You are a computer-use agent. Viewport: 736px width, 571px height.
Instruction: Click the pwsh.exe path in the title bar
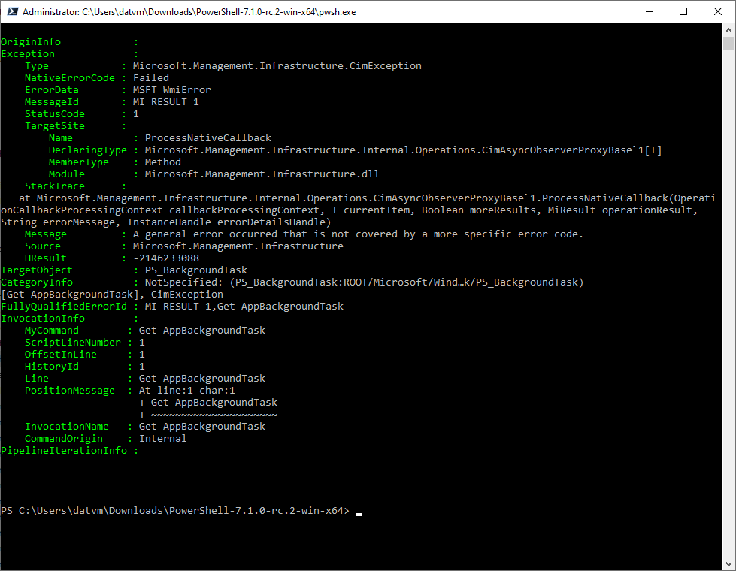(188, 11)
